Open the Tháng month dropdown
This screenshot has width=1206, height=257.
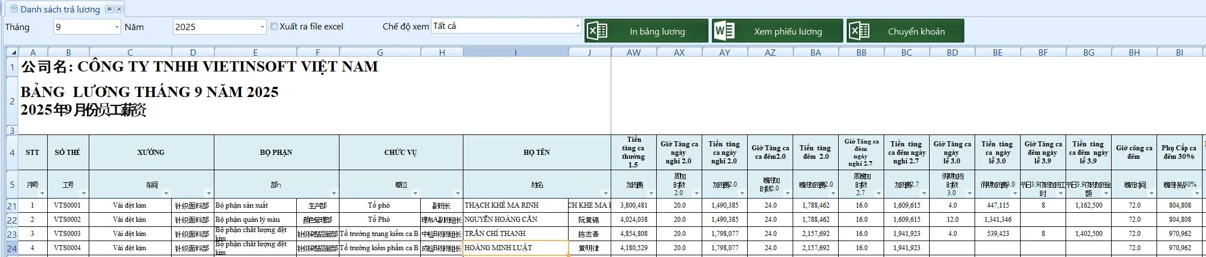point(117,27)
